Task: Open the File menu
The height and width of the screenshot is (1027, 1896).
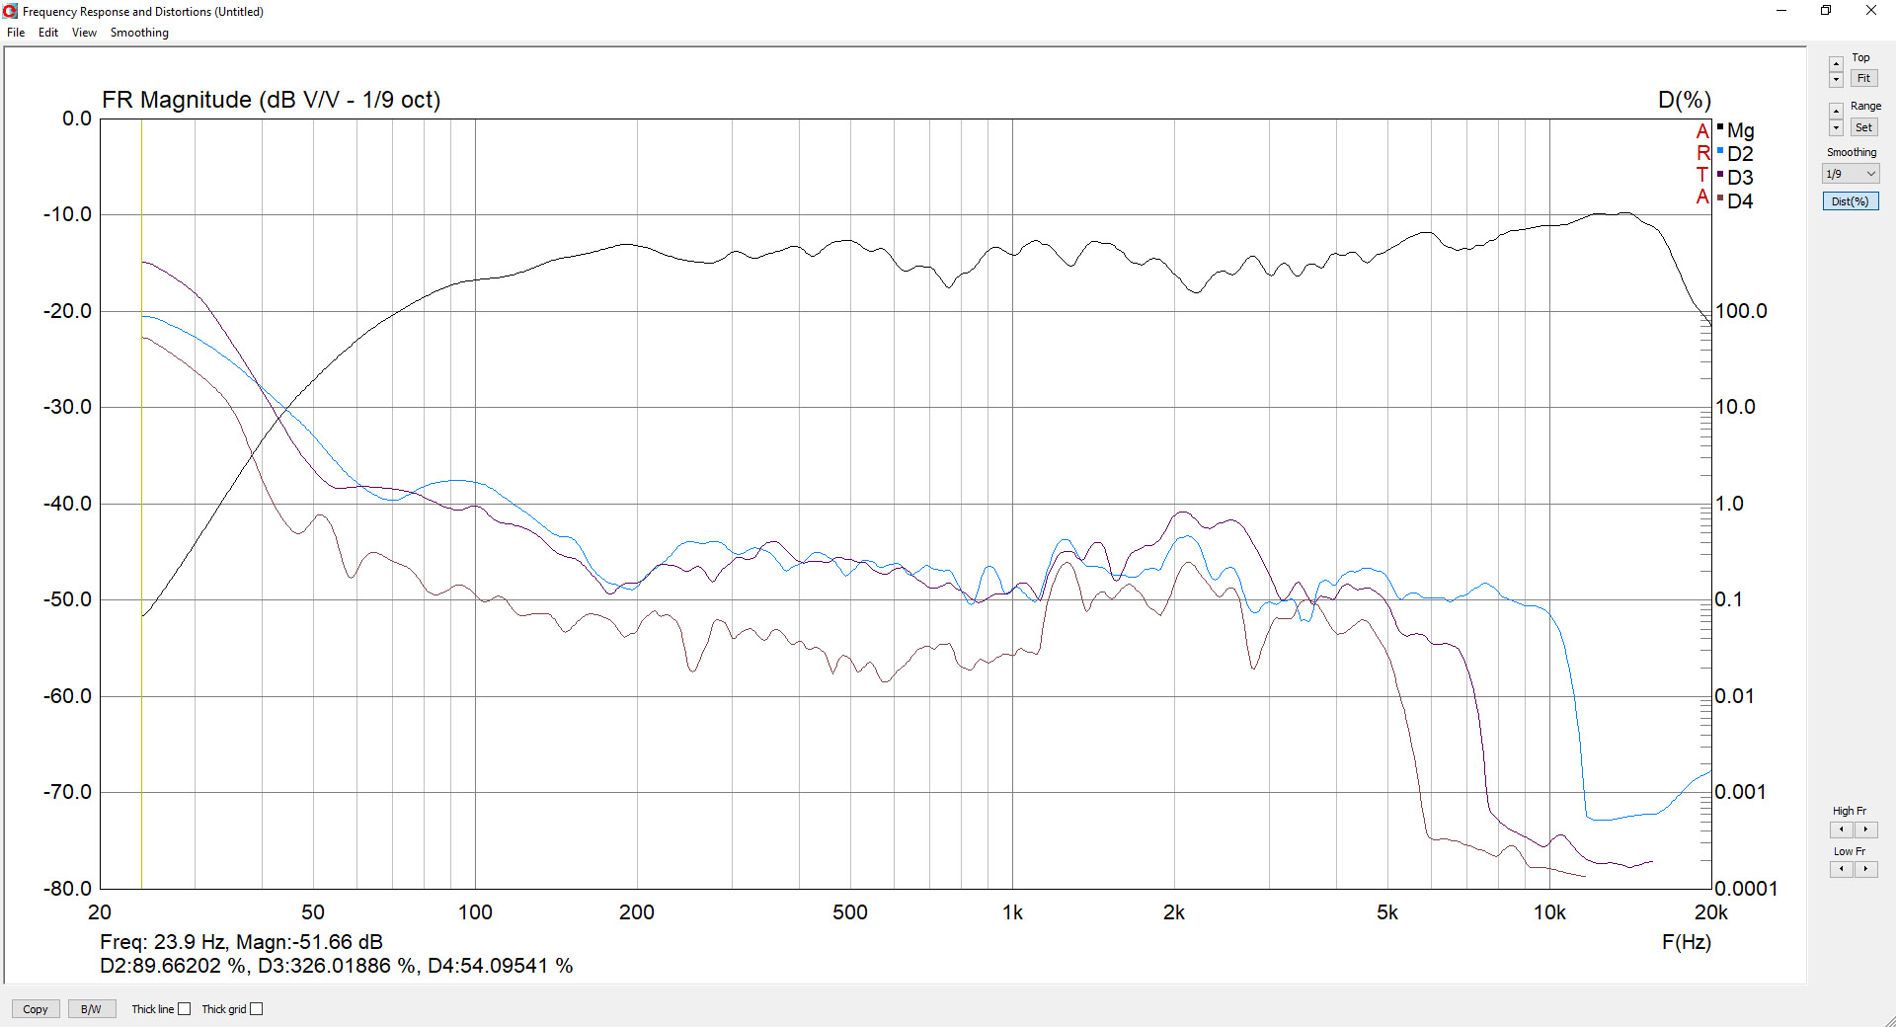Action: (x=16, y=33)
